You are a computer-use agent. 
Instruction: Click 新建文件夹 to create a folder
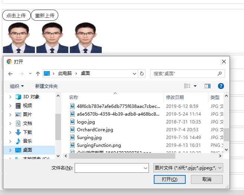tap(46, 86)
